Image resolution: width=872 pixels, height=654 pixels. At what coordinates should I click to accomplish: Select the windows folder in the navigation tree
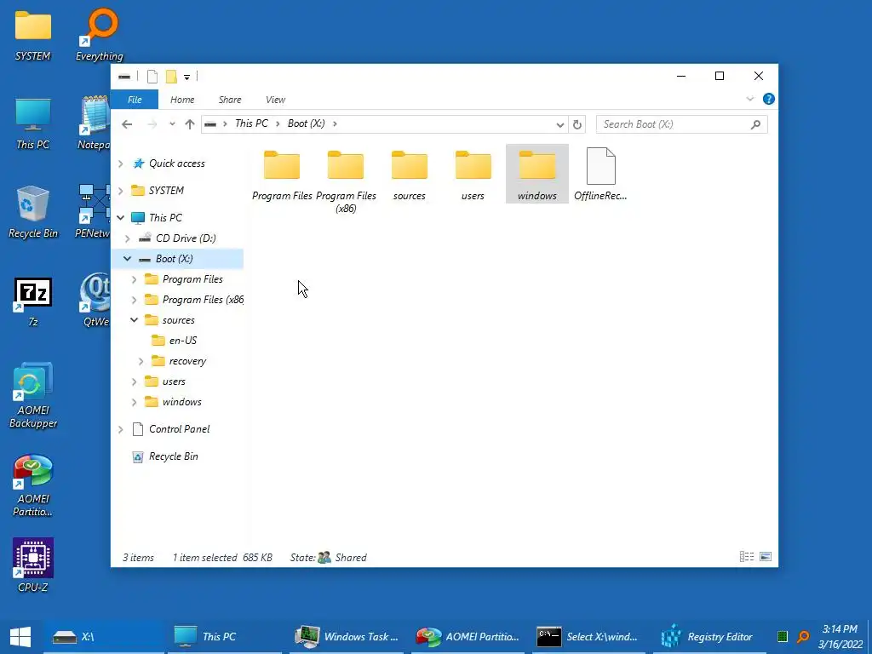coord(182,402)
